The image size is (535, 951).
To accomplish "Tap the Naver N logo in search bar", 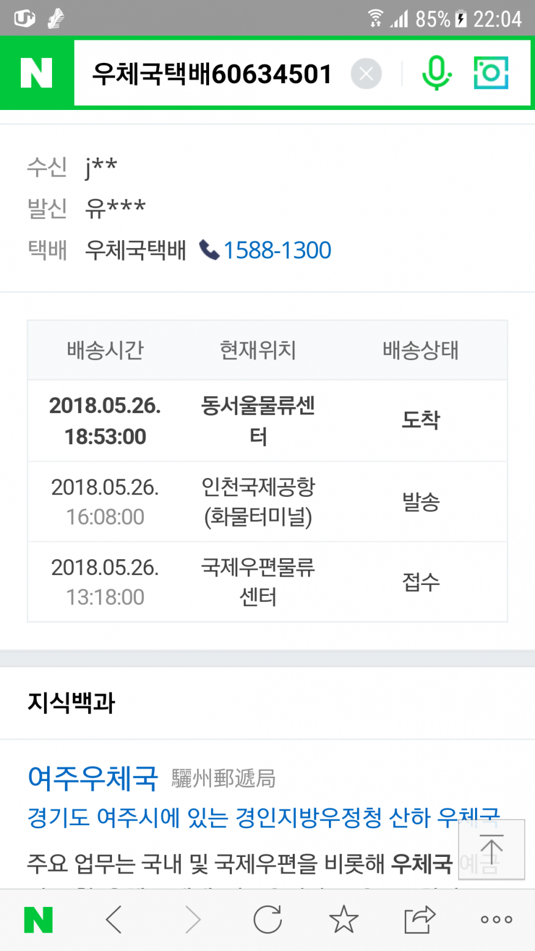I will [37, 73].
